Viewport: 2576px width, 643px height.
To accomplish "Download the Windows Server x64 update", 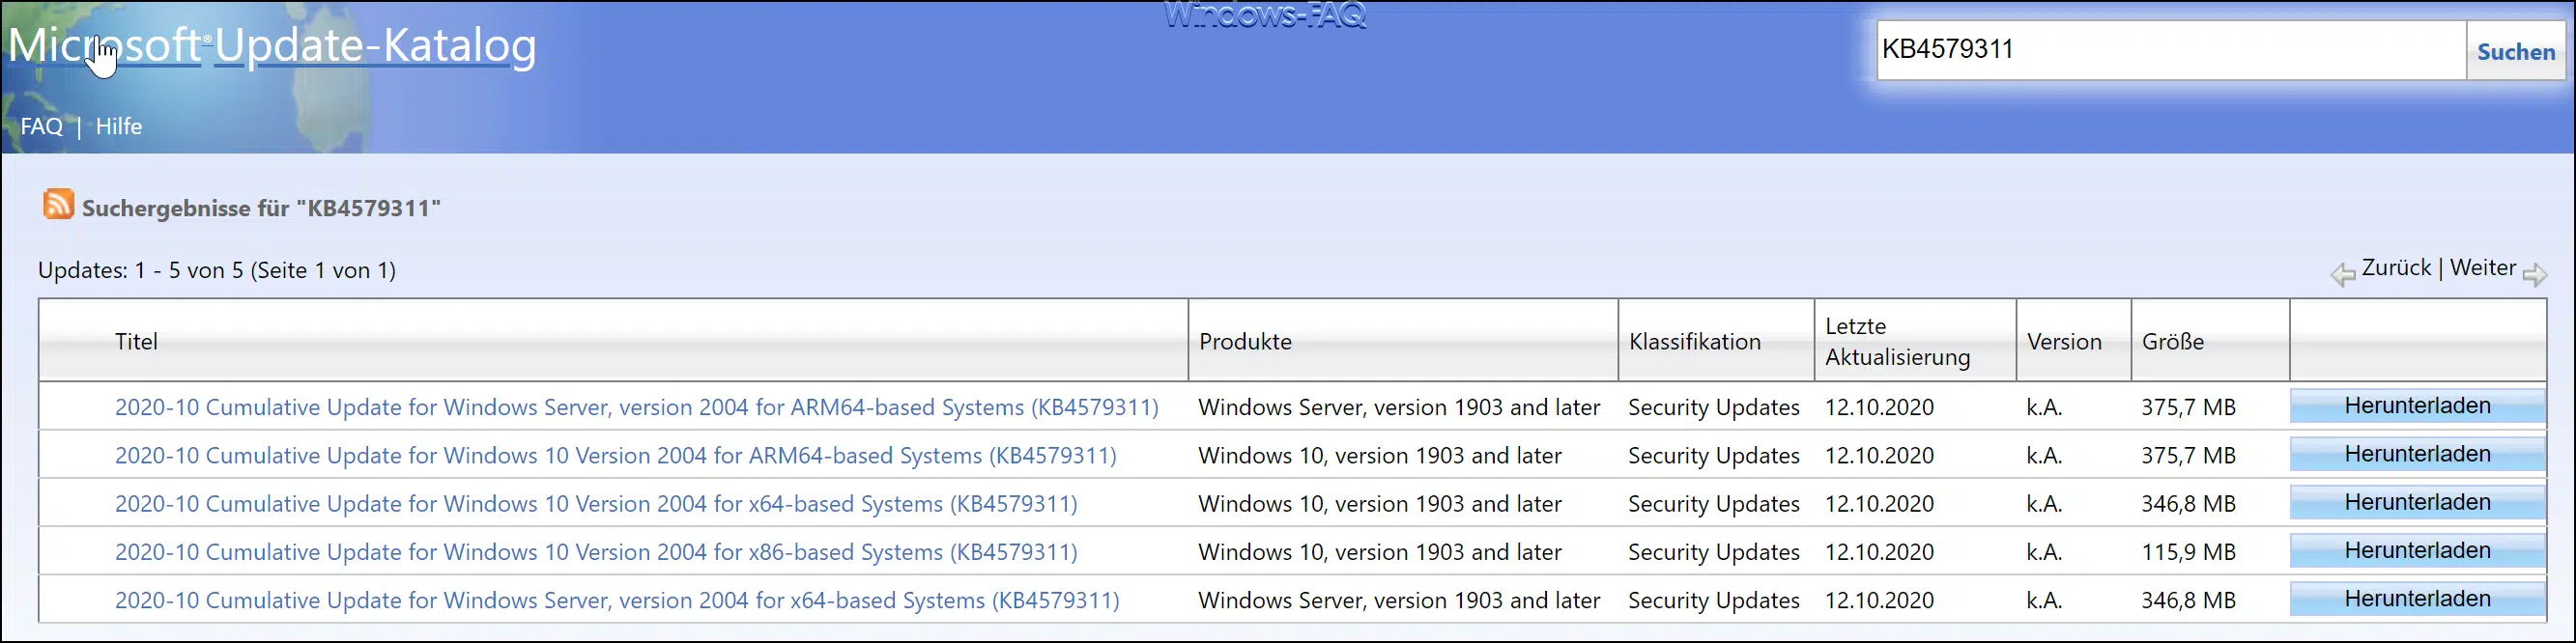I will [x=2416, y=599].
